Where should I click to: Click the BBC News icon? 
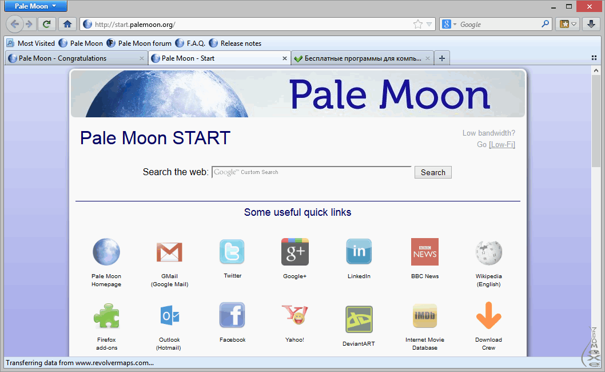pos(424,252)
